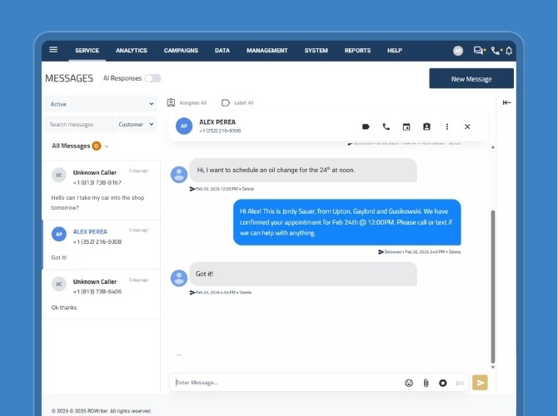Image resolution: width=558 pixels, height=416 pixels.
Task: Open the hamburger navigation menu
Action: point(53,50)
